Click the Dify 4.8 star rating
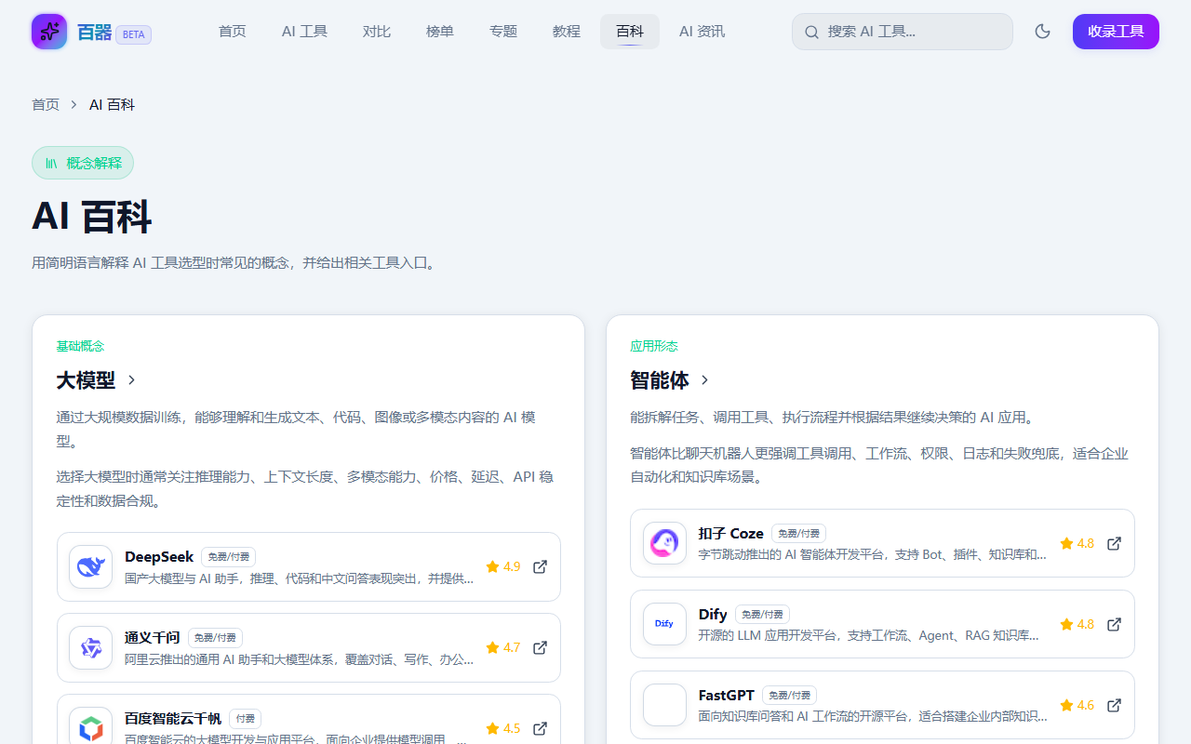Viewport: 1191px width, 744px height. pos(1077,624)
